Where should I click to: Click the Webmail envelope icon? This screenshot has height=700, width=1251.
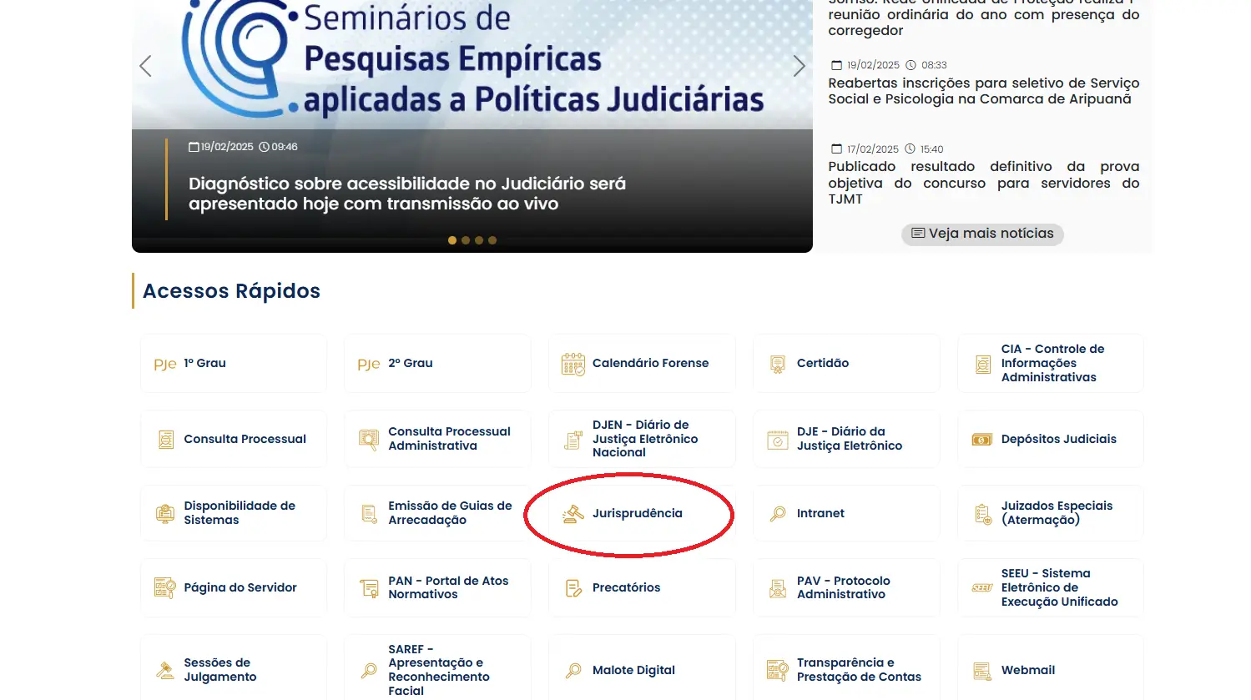click(981, 670)
